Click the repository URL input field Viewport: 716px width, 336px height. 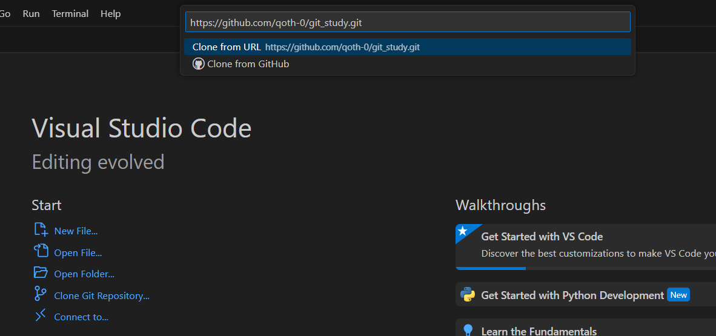[x=407, y=22]
